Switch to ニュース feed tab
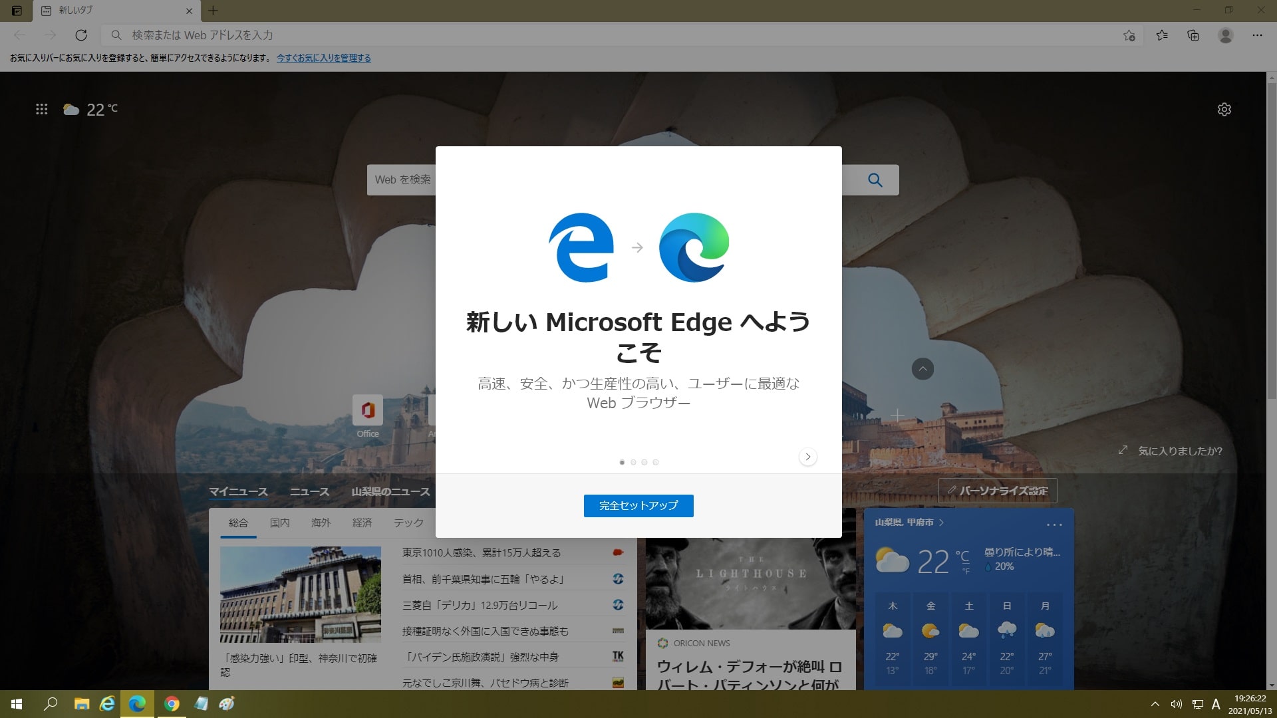 [x=309, y=492]
